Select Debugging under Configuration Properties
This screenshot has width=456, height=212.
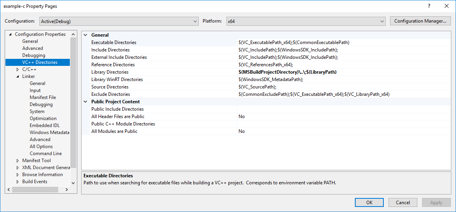[34, 55]
